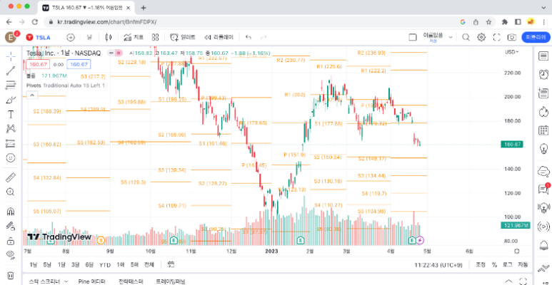Open the hotlists flame icon
552x285 pixels.
[543, 112]
